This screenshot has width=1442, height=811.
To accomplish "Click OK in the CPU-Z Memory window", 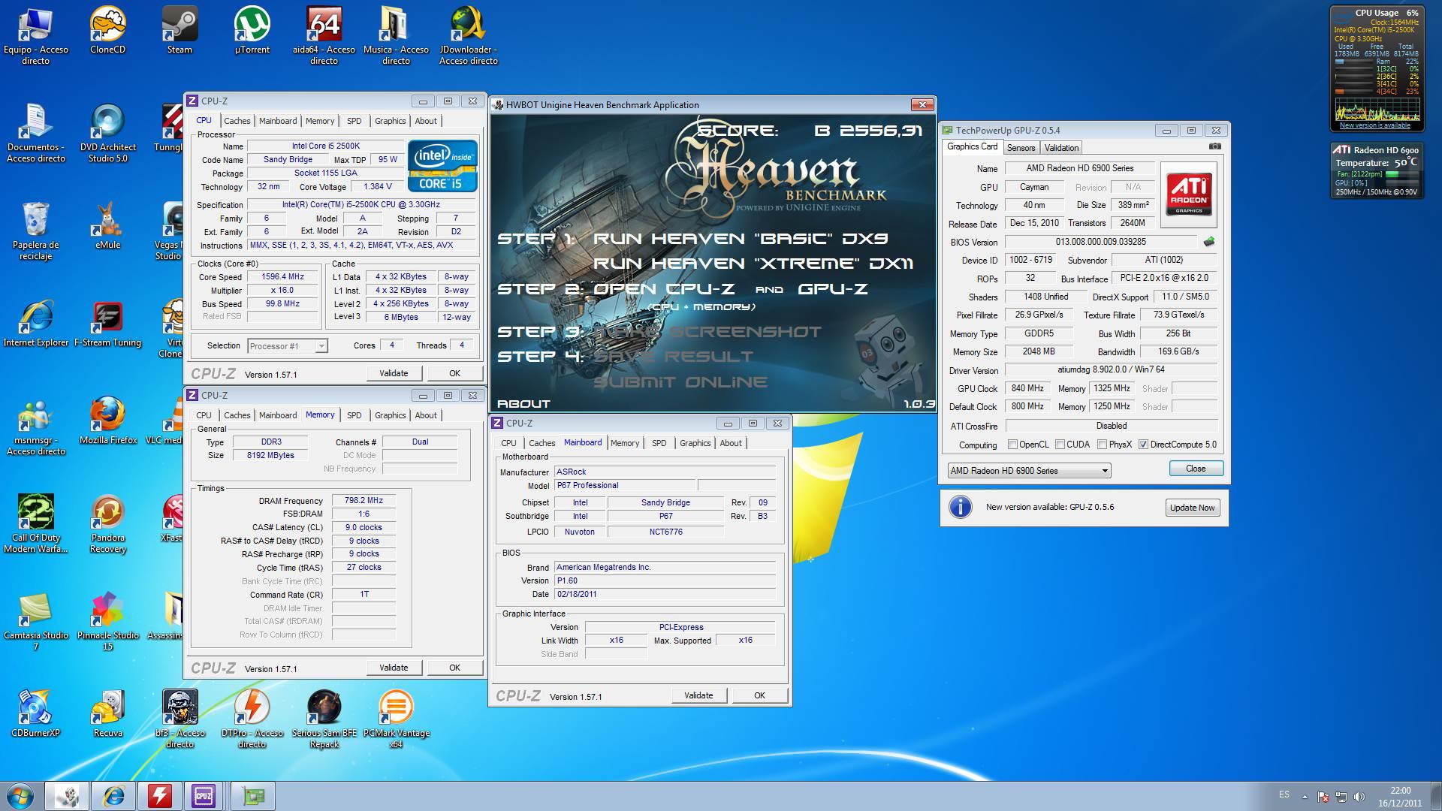I will click(x=454, y=668).
